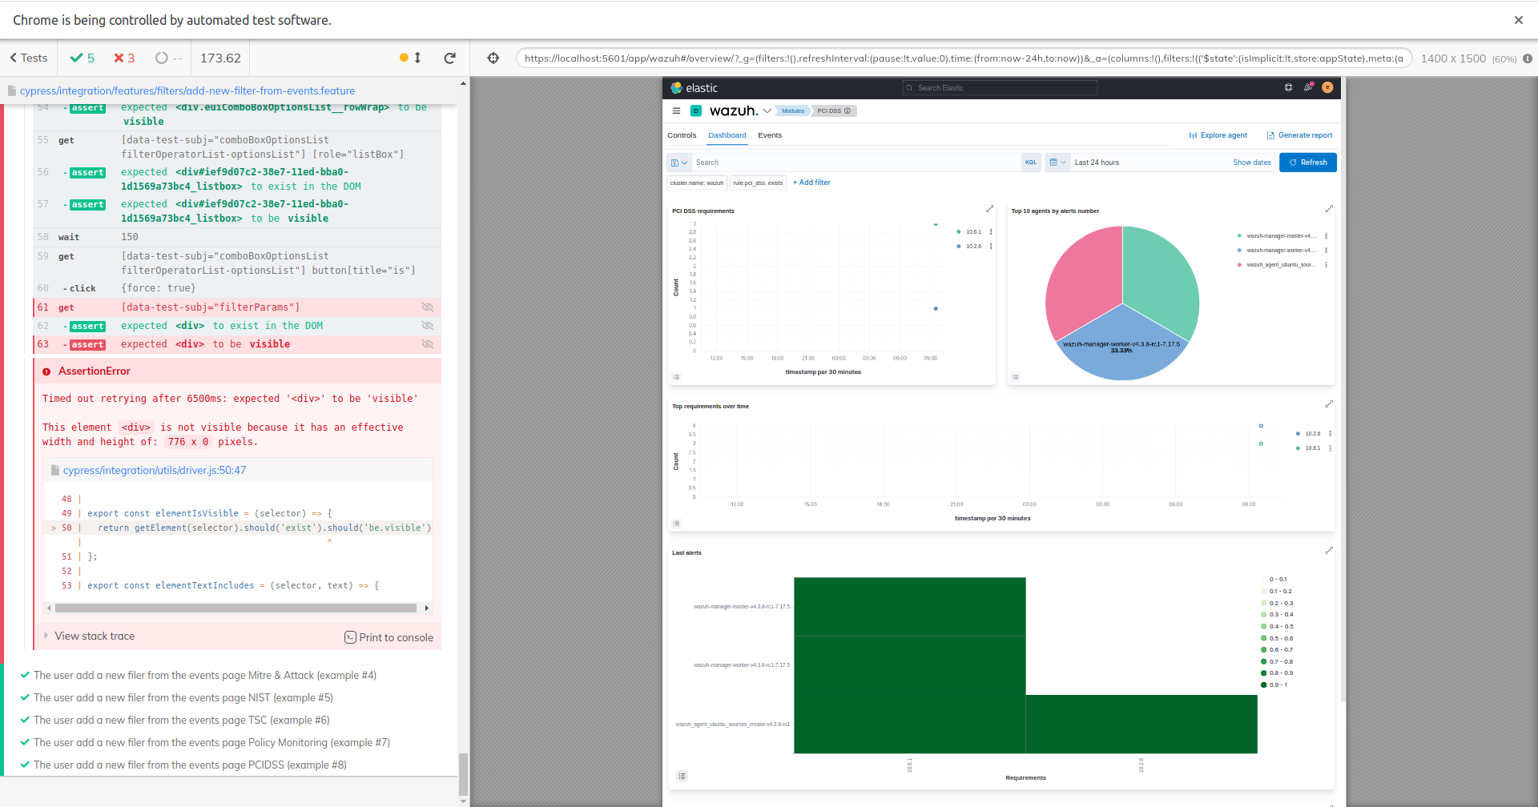This screenshot has width=1538, height=807.
Task: Open the wazuh breadcrumb dropdown chevron
Action: point(767,110)
